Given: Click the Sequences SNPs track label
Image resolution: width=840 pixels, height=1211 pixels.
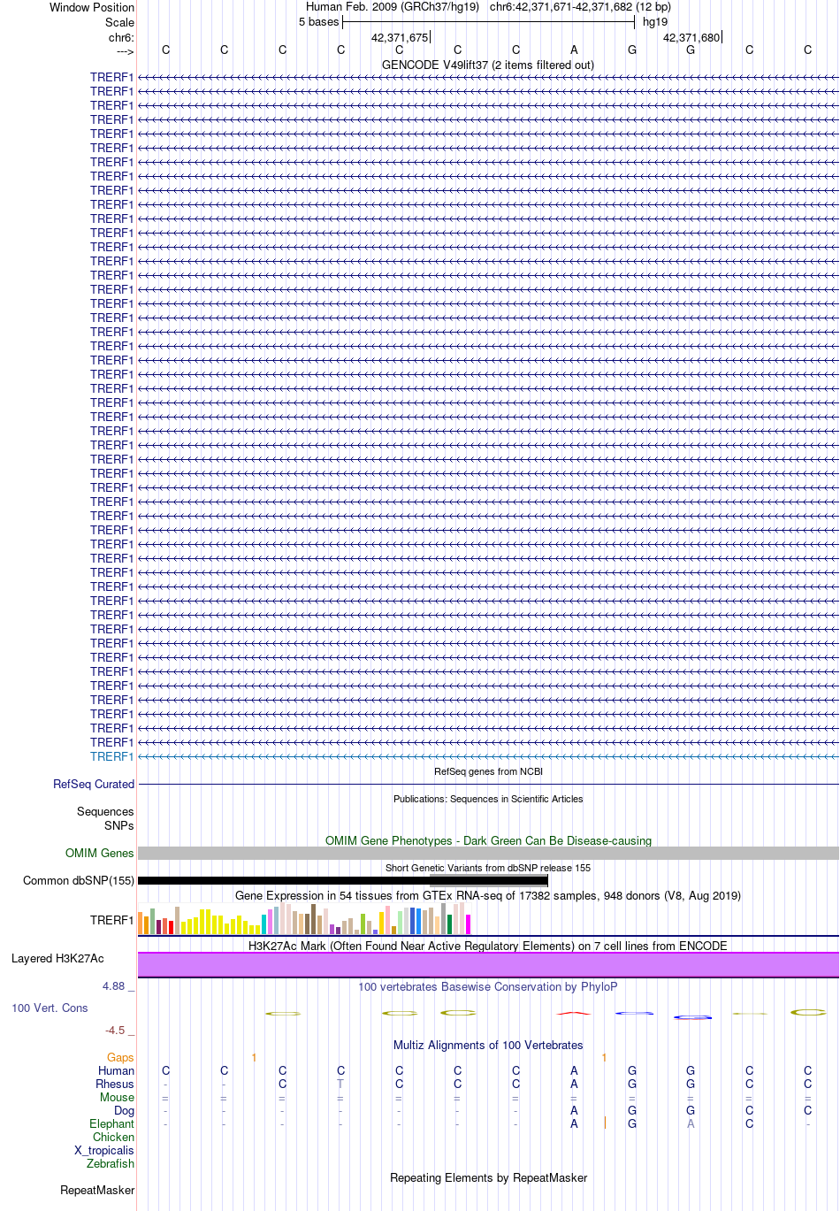Looking at the screenshot, I should 105,818.
